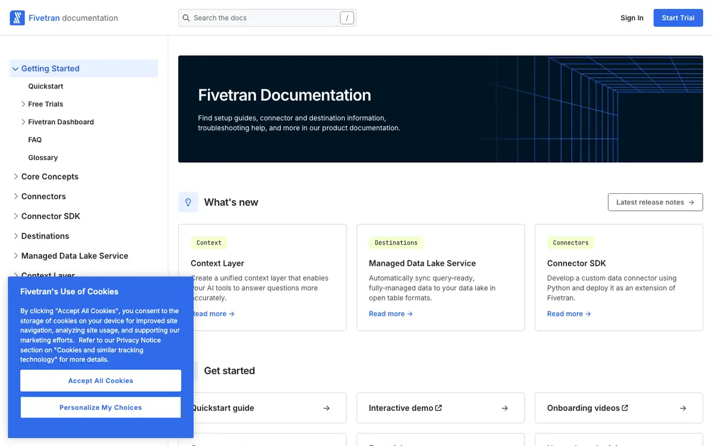The width and height of the screenshot is (713, 446).
Task: Click the Start Trial button
Action: pyautogui.click(x=678, y=18)
